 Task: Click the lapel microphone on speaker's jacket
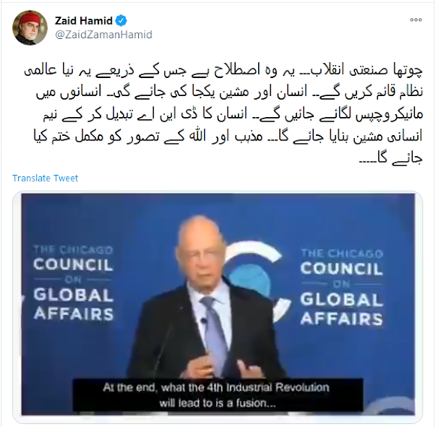click(x=204, y=322)
